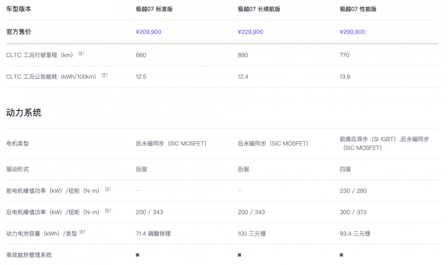Click the 注1 marker next to 前电机峰值功率

[108, 189]
